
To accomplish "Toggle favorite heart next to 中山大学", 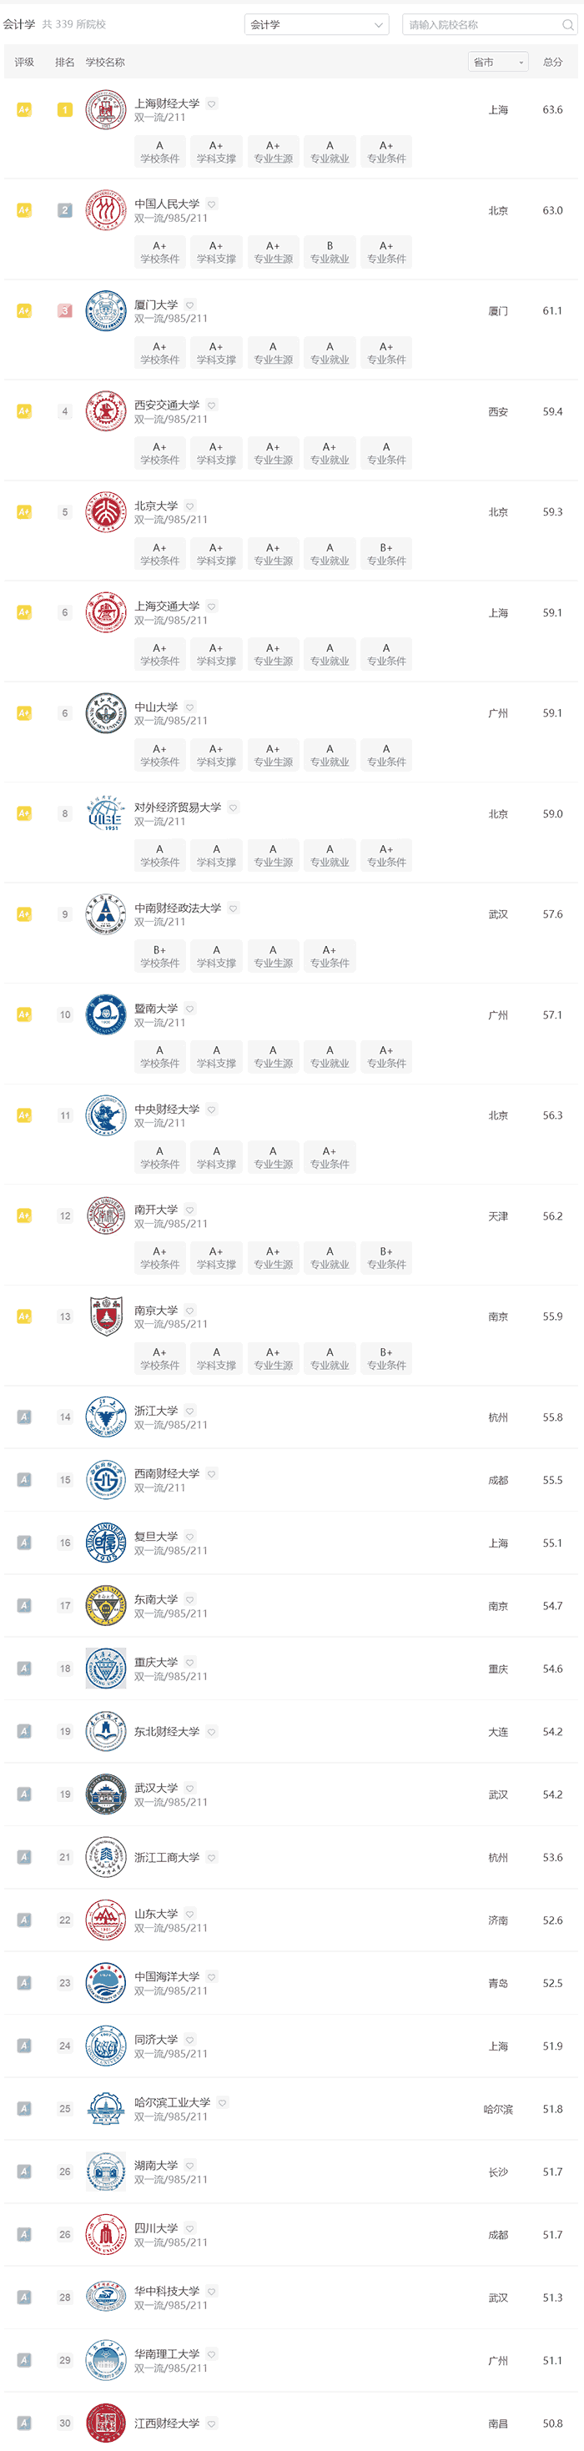I will click(190, 707).
